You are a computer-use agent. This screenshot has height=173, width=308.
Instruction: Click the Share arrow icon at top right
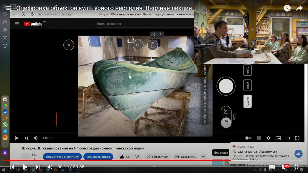[299, 8]
